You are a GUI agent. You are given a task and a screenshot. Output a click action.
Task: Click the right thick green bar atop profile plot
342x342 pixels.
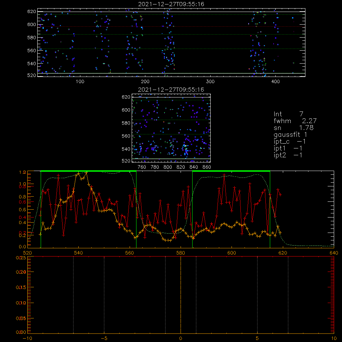click(231, 171)
